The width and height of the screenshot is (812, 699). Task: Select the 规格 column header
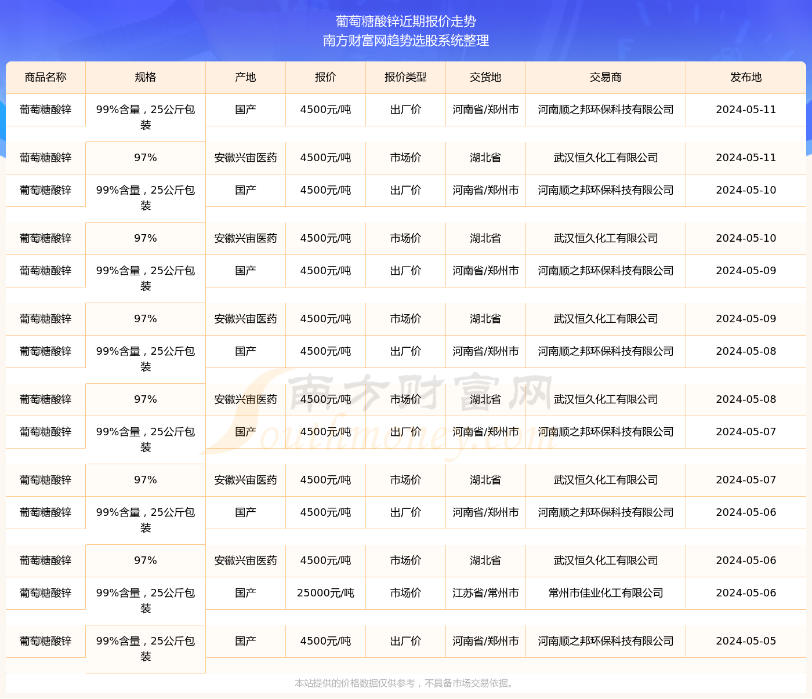pos(145,77)
